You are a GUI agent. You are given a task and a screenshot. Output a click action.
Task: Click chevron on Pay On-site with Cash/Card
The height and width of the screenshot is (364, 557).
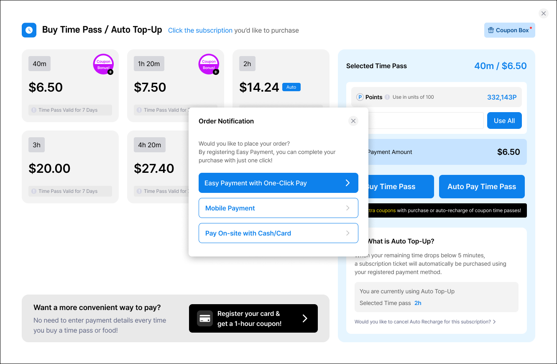click(347, 233)
